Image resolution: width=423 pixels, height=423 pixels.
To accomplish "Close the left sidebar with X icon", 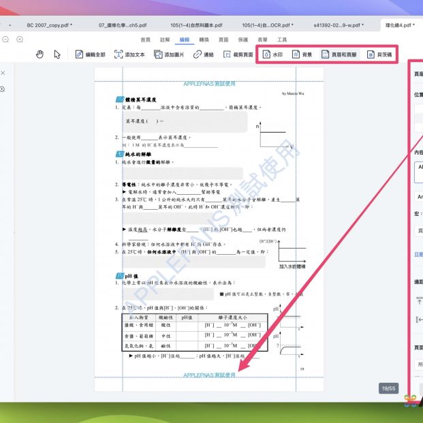I will click(3, 73).
